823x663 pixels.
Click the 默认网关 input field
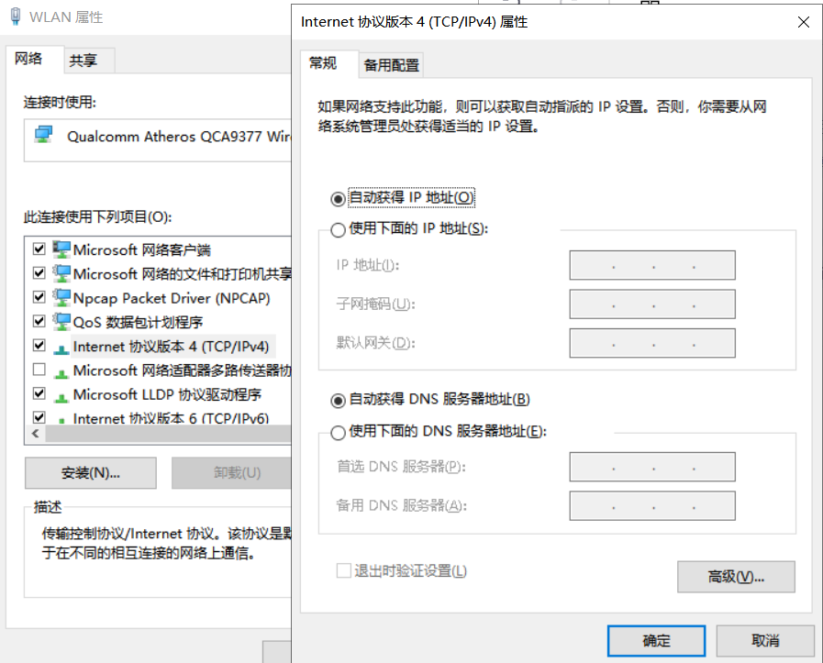(652, 343)
